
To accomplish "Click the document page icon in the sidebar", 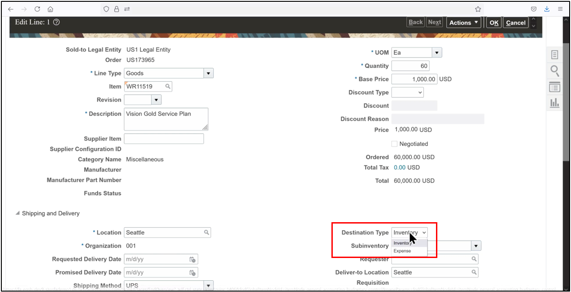I will tap(554, 54).
